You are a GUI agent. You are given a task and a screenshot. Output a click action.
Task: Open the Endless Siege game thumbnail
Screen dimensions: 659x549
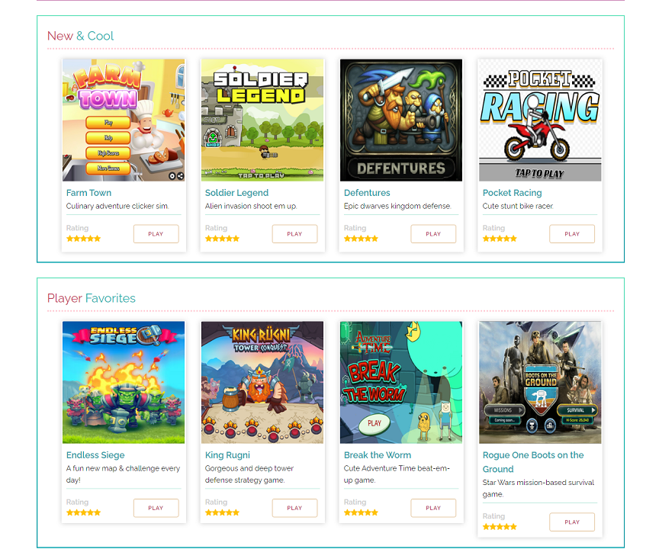click(124, 382)
